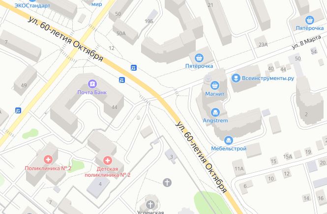
Task: Click the bus stop icon on the left street
Action: pyautogui.click(x=18, y=110)
